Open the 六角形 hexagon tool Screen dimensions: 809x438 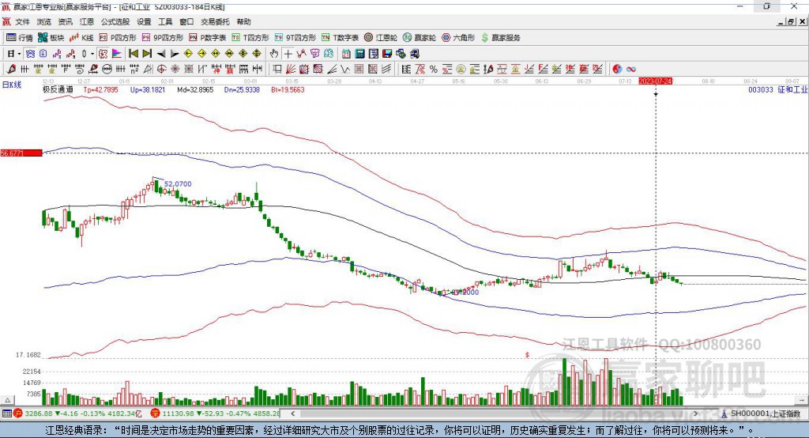click(x=458, y=38)
